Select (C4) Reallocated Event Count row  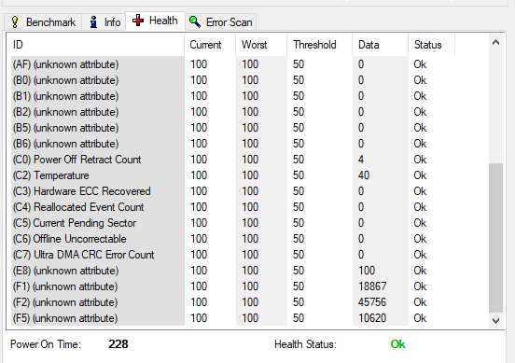coord(233,207)
